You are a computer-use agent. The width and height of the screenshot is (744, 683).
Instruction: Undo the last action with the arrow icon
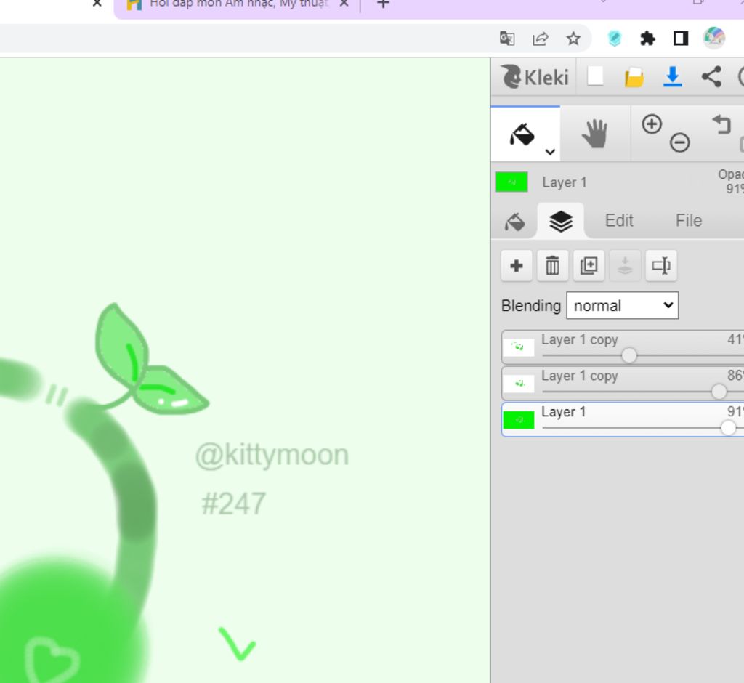point(721,125)
